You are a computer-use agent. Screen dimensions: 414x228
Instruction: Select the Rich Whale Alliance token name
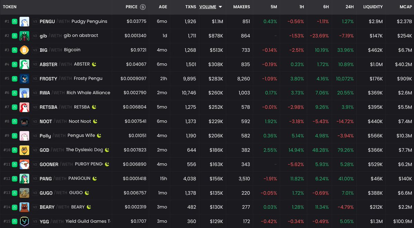point(88,93)
